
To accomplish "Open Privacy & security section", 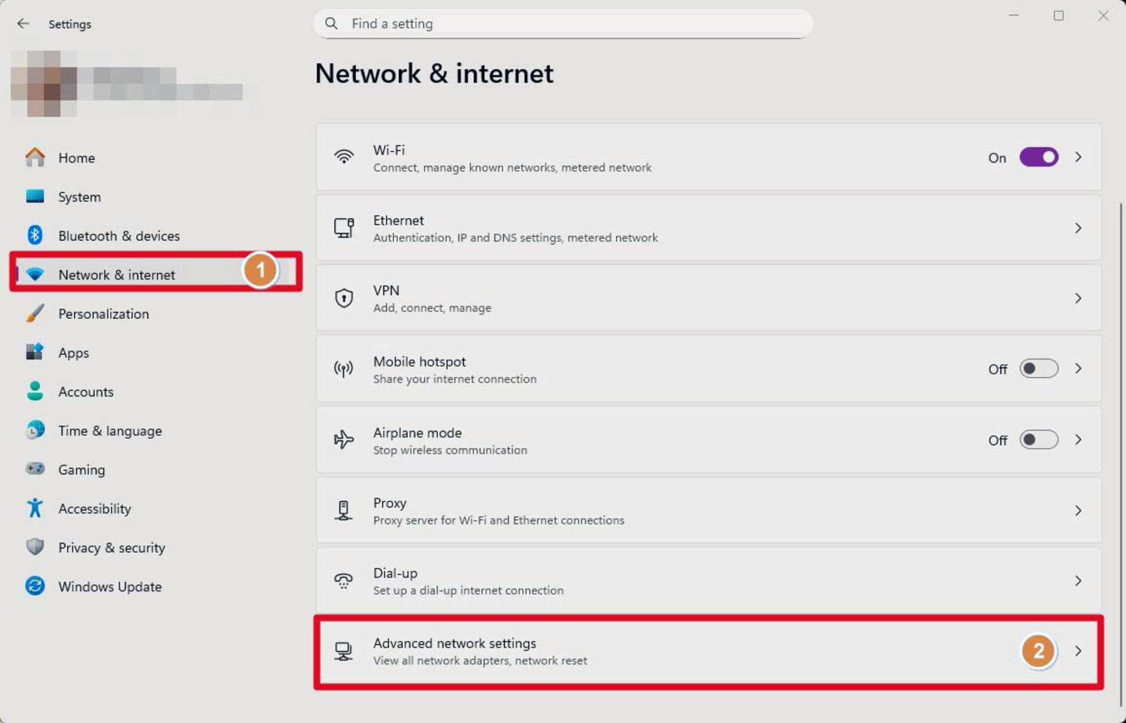I will tap(111, 547).
